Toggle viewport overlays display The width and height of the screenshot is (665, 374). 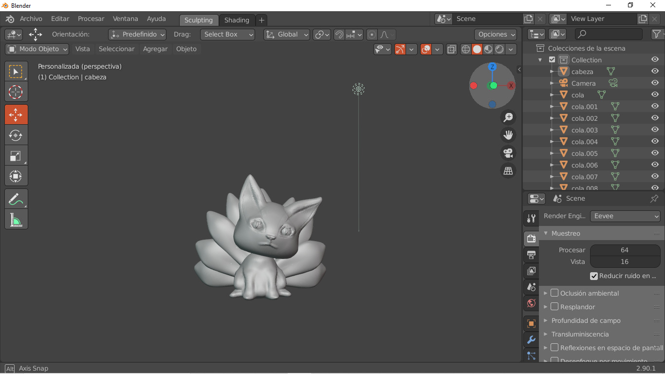tap(426, 49)
